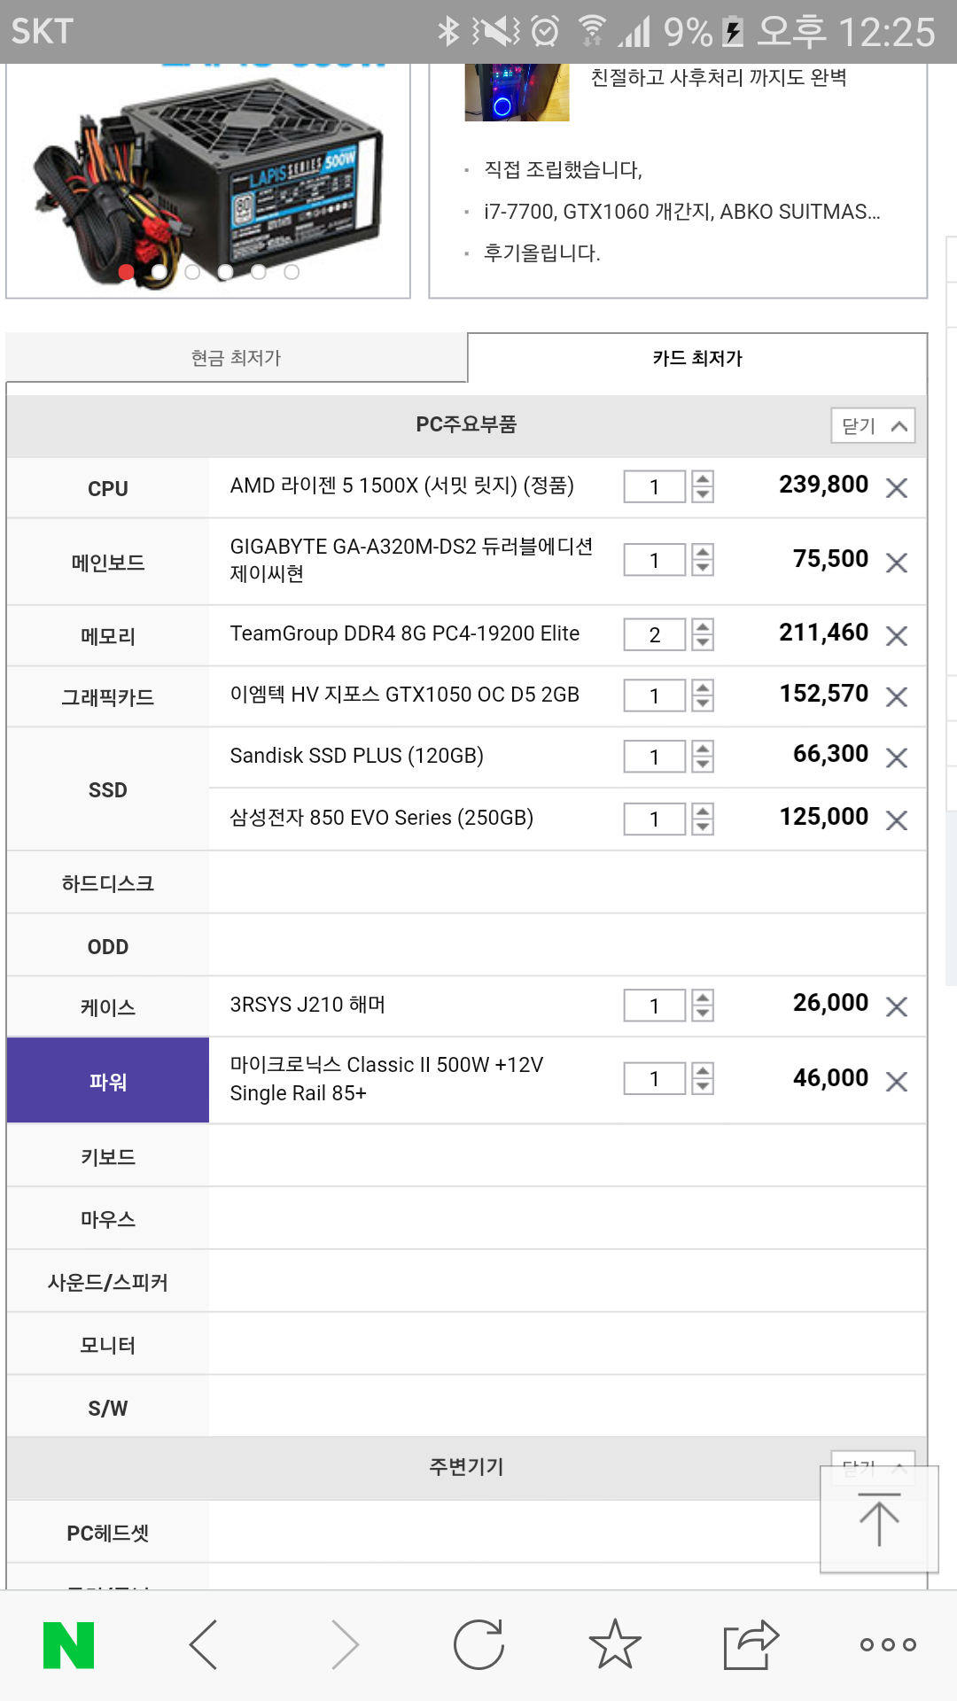Switch to the 현금 최저가 tab
The height and width of the screenshot is (1701, 957).
point(237,358)
